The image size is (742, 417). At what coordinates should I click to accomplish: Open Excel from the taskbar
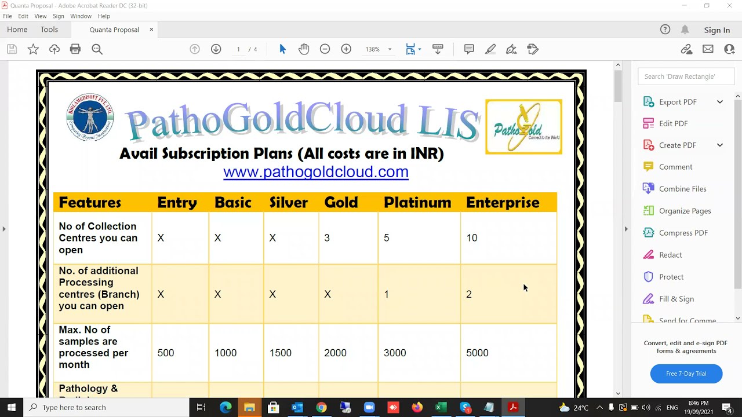[x=441, y=407]
